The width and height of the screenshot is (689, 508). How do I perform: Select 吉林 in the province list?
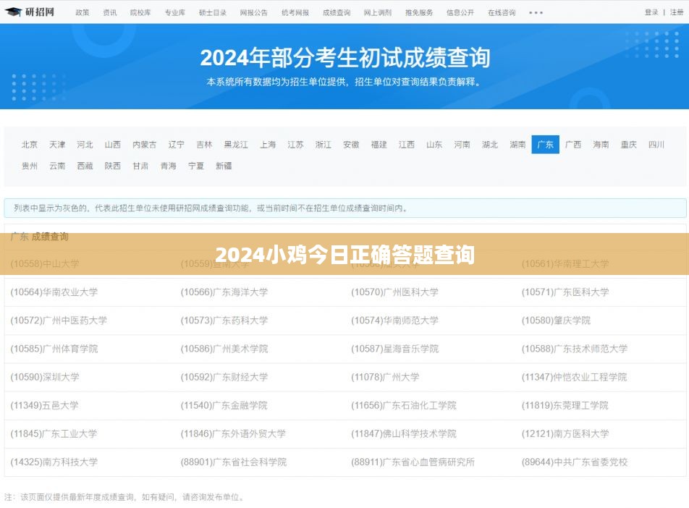coord(204,145)
